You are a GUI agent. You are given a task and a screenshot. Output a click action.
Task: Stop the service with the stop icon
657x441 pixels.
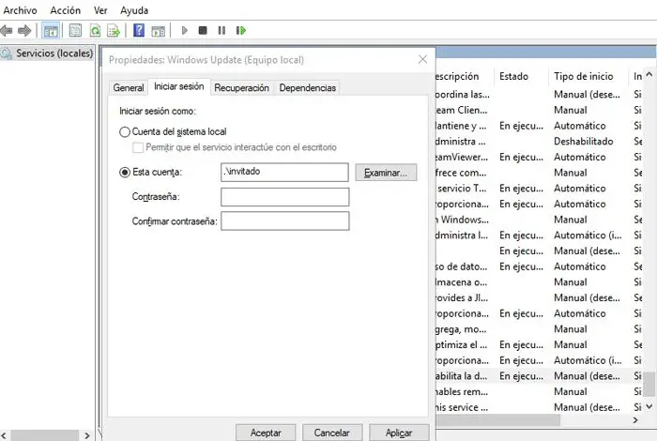203,31
